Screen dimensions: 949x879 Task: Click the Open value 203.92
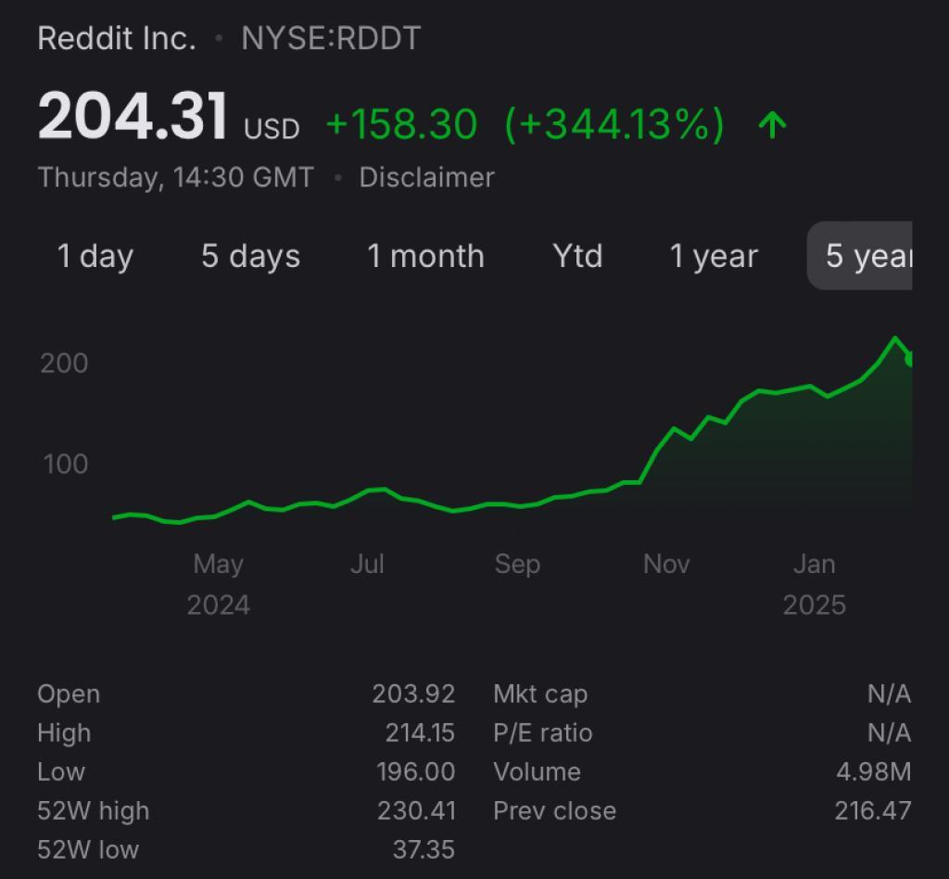click(x=413, y=694)
